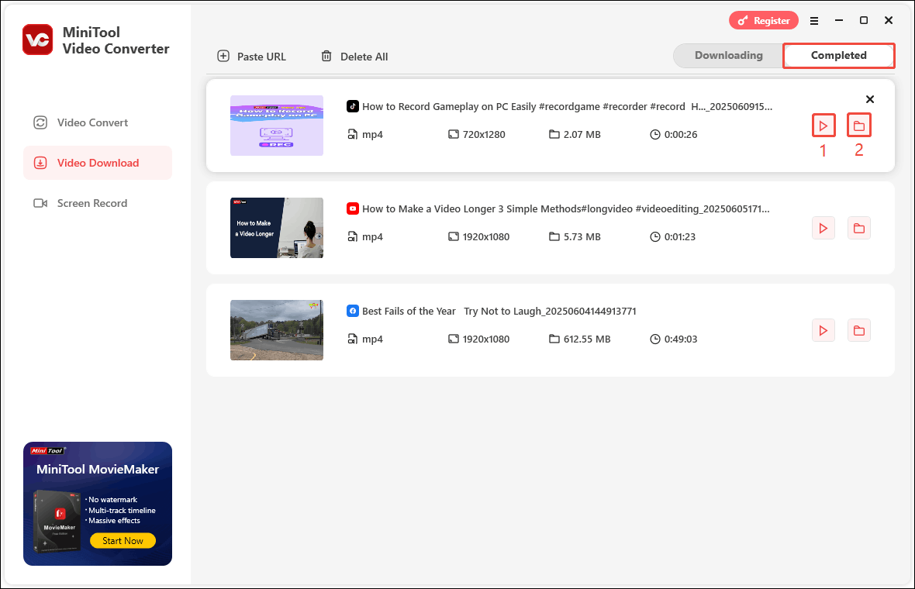Play the Record Gameplay on PC video

pos(823,126)
